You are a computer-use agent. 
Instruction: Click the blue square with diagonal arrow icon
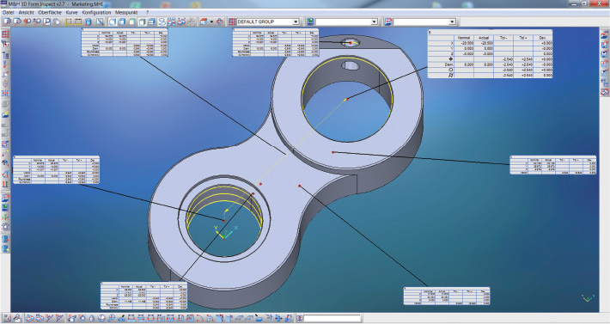(100, 21)
